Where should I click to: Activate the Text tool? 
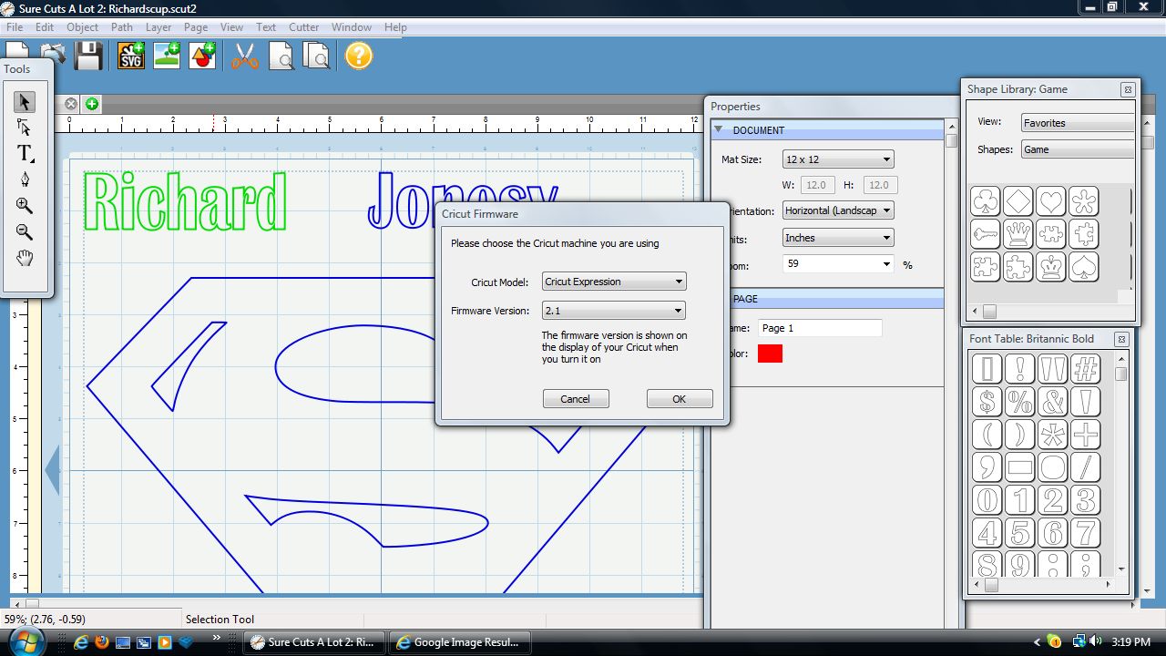25,153
